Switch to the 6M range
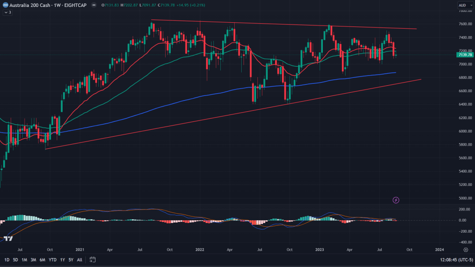Screen dimensions: 475x267 pos(42,260)
